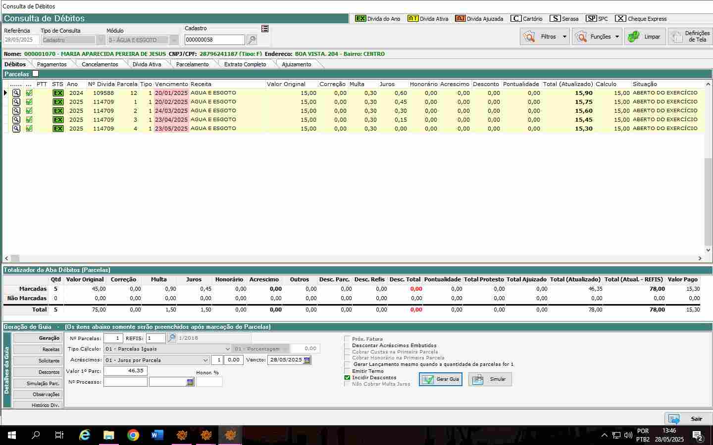Switch to the Pagamentos tab
This screenshot has height=445, width=713.
coord(51,64)
